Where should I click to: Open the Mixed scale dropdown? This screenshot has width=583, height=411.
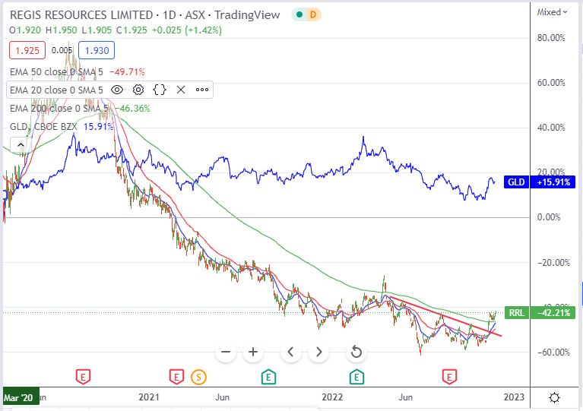[552, 12]
